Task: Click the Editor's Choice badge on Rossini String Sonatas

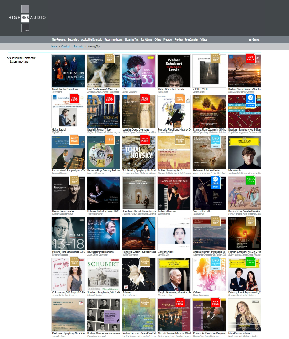Action: click(250, 181)
